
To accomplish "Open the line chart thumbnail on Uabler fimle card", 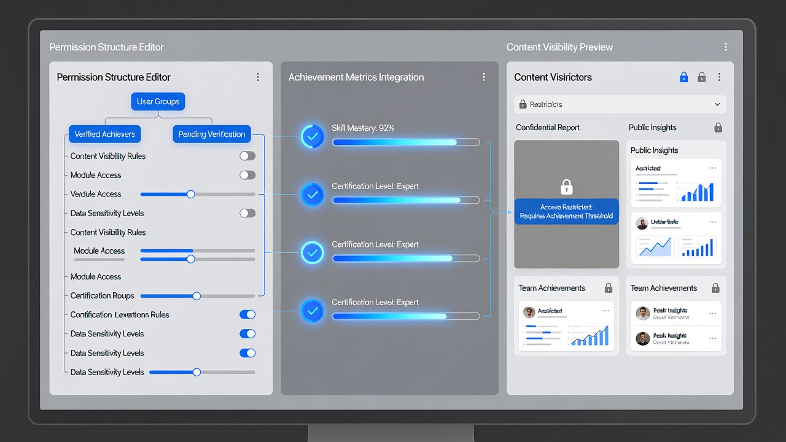I will tap(655, 247).
